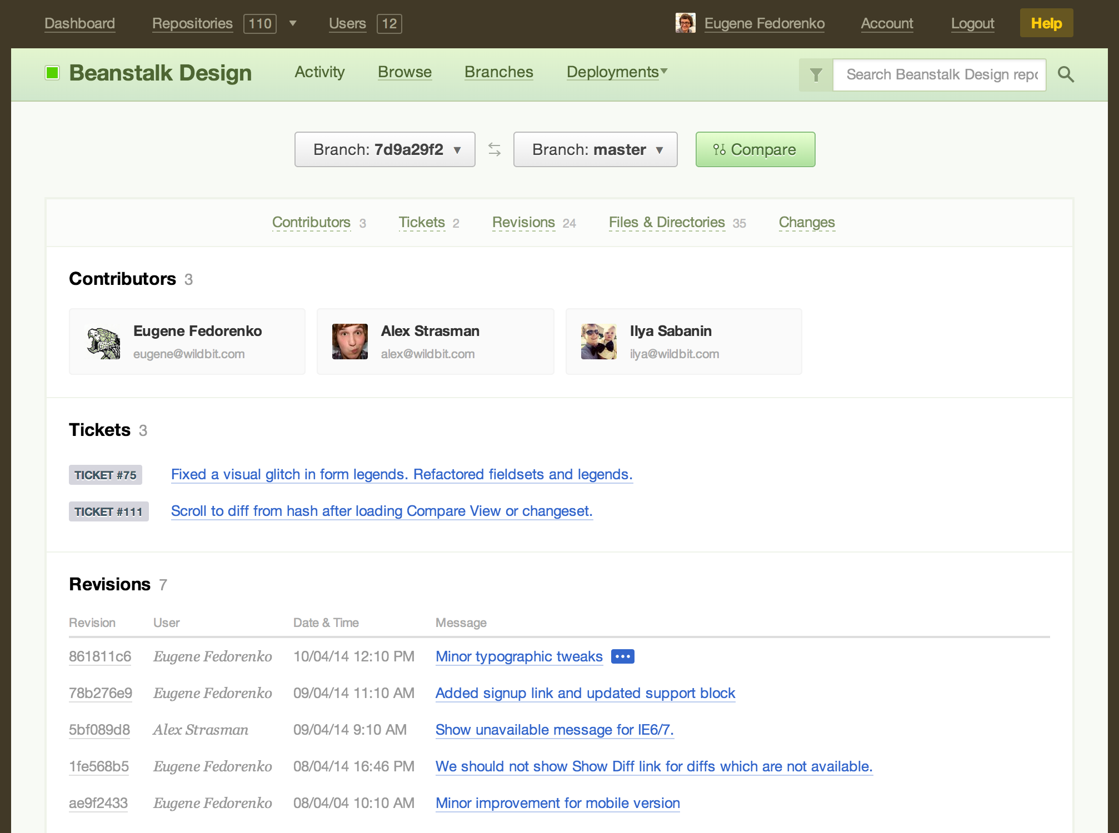Switch to the Activity tab

[x=320, y=72]
